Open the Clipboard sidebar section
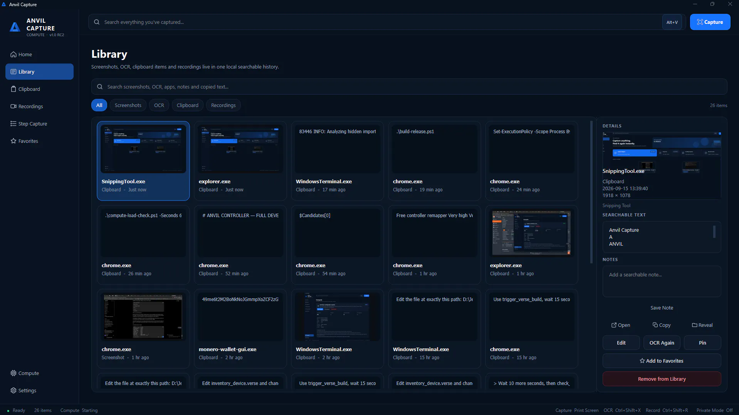739x415 pixels. pyautogui.click(x=39, y=89)
